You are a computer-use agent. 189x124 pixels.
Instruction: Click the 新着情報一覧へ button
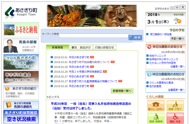click(x=122, y=91)
